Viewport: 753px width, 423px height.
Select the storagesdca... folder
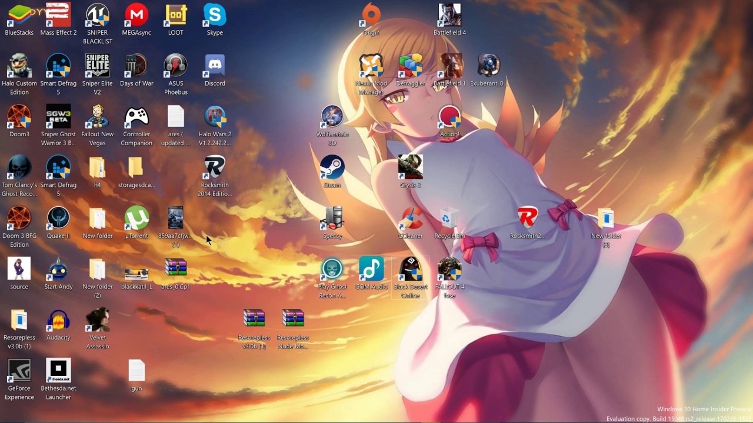[x=136, y=167]
